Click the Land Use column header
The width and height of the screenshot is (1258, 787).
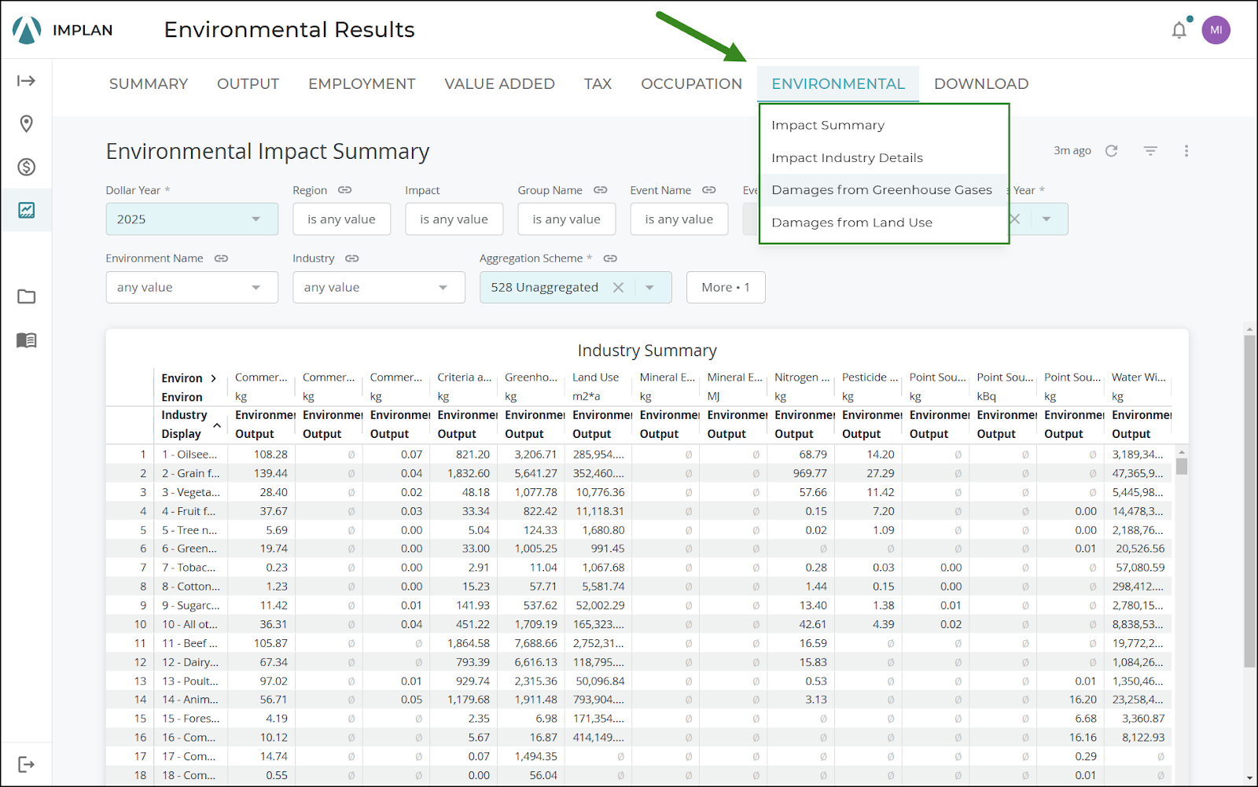(x=596, y=377)
